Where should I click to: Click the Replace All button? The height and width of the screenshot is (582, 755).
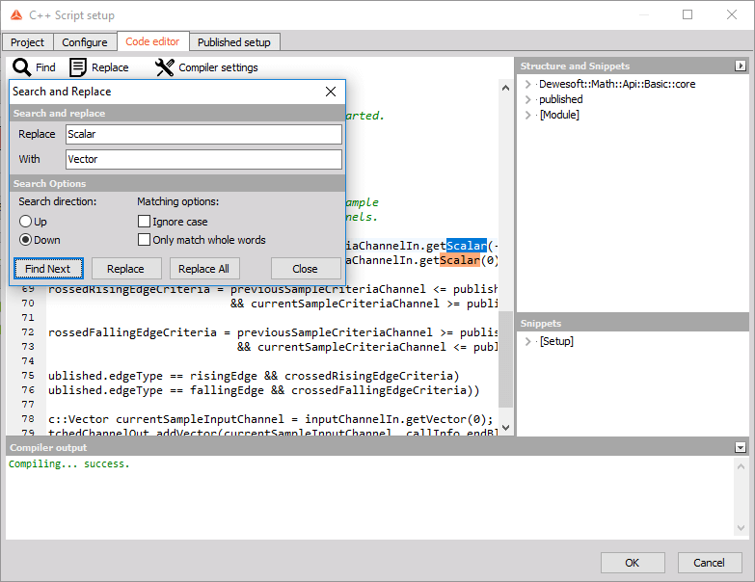203,269
